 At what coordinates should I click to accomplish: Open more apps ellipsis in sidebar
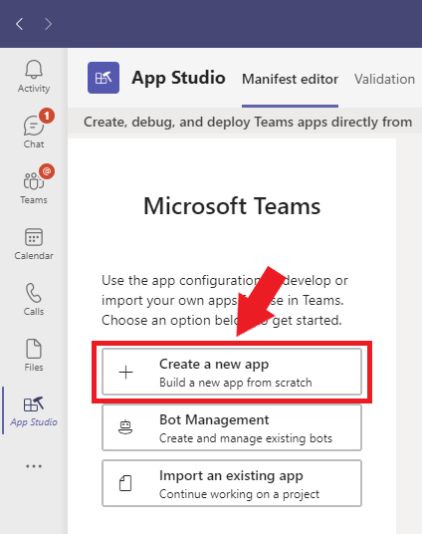[34, 466]
